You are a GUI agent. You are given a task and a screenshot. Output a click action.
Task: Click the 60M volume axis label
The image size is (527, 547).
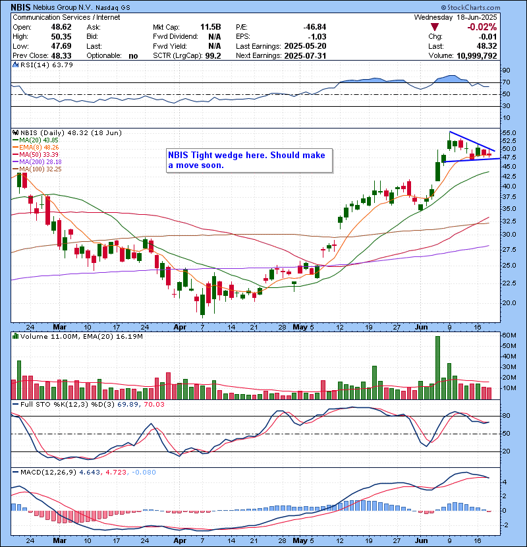[x=509, y=335]
